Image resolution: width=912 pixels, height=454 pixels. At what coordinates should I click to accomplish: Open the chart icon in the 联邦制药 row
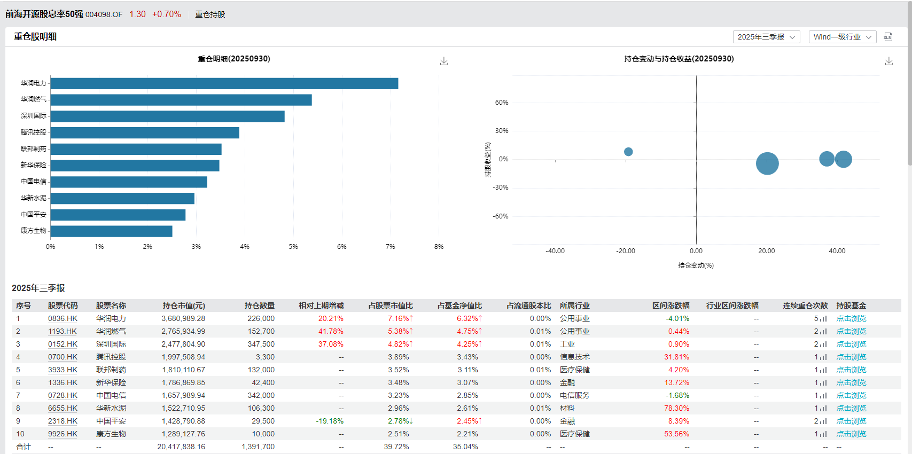823,370
